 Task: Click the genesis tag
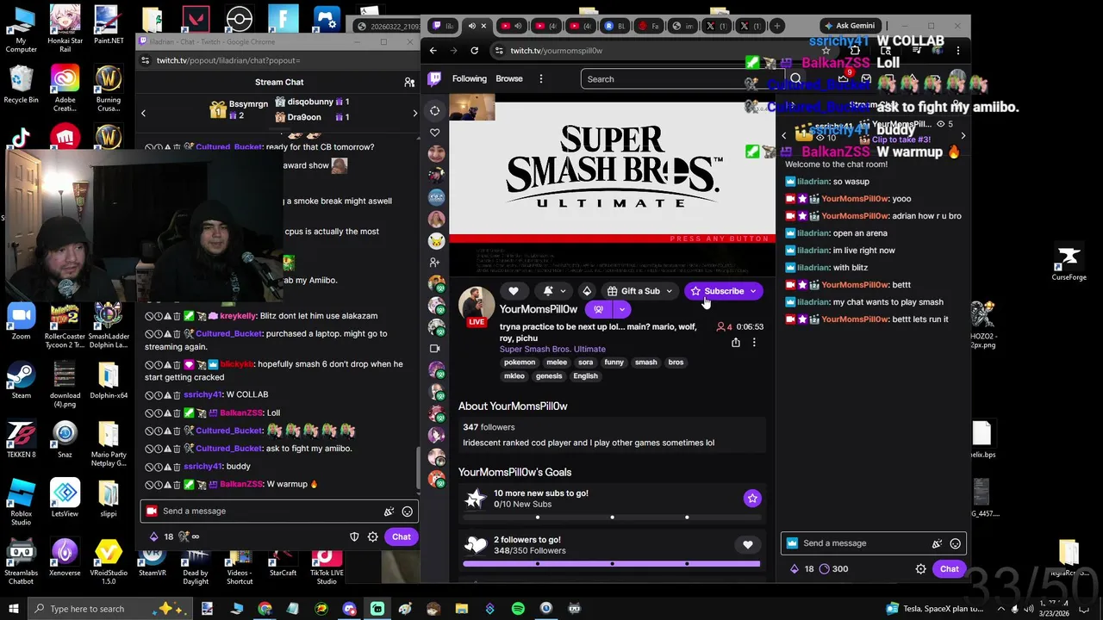[549, 376]
